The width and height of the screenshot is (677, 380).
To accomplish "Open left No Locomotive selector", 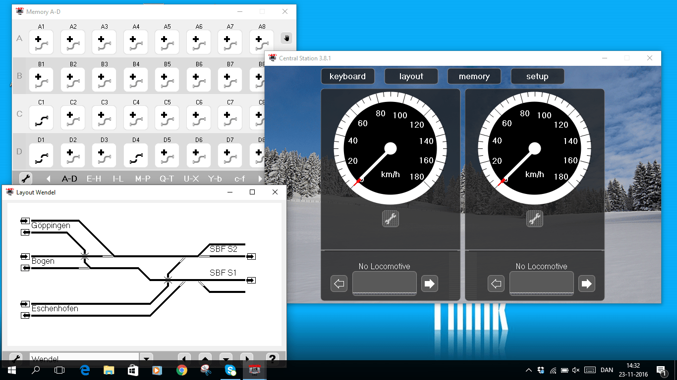I will coord(385,284).
